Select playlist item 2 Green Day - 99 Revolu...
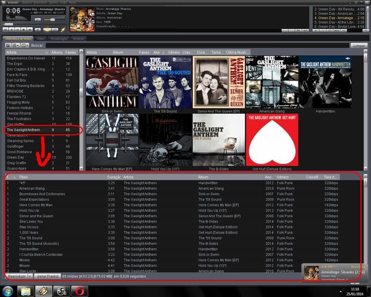371x297 pixels. coord(339,9)
